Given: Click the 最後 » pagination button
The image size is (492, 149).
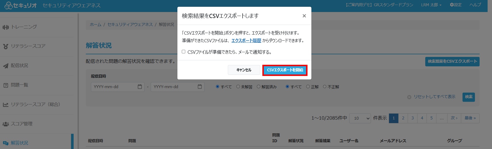Looking at the screenshot, I should click(470, 118).
